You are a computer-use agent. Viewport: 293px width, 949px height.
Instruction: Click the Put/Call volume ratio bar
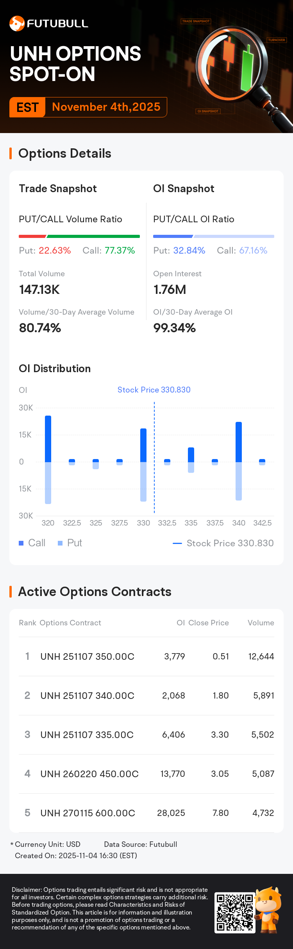[79, 236]
